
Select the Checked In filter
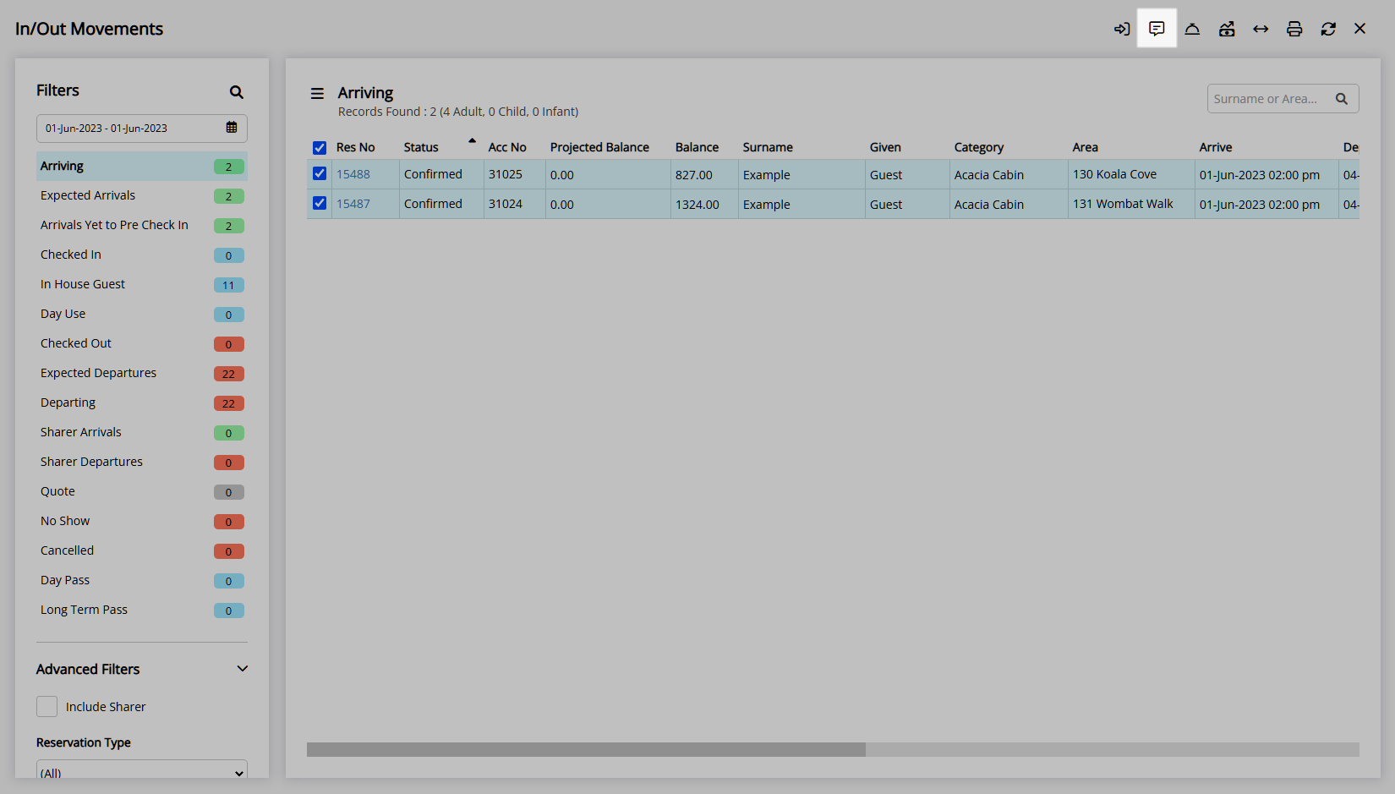tap(142, 255)
